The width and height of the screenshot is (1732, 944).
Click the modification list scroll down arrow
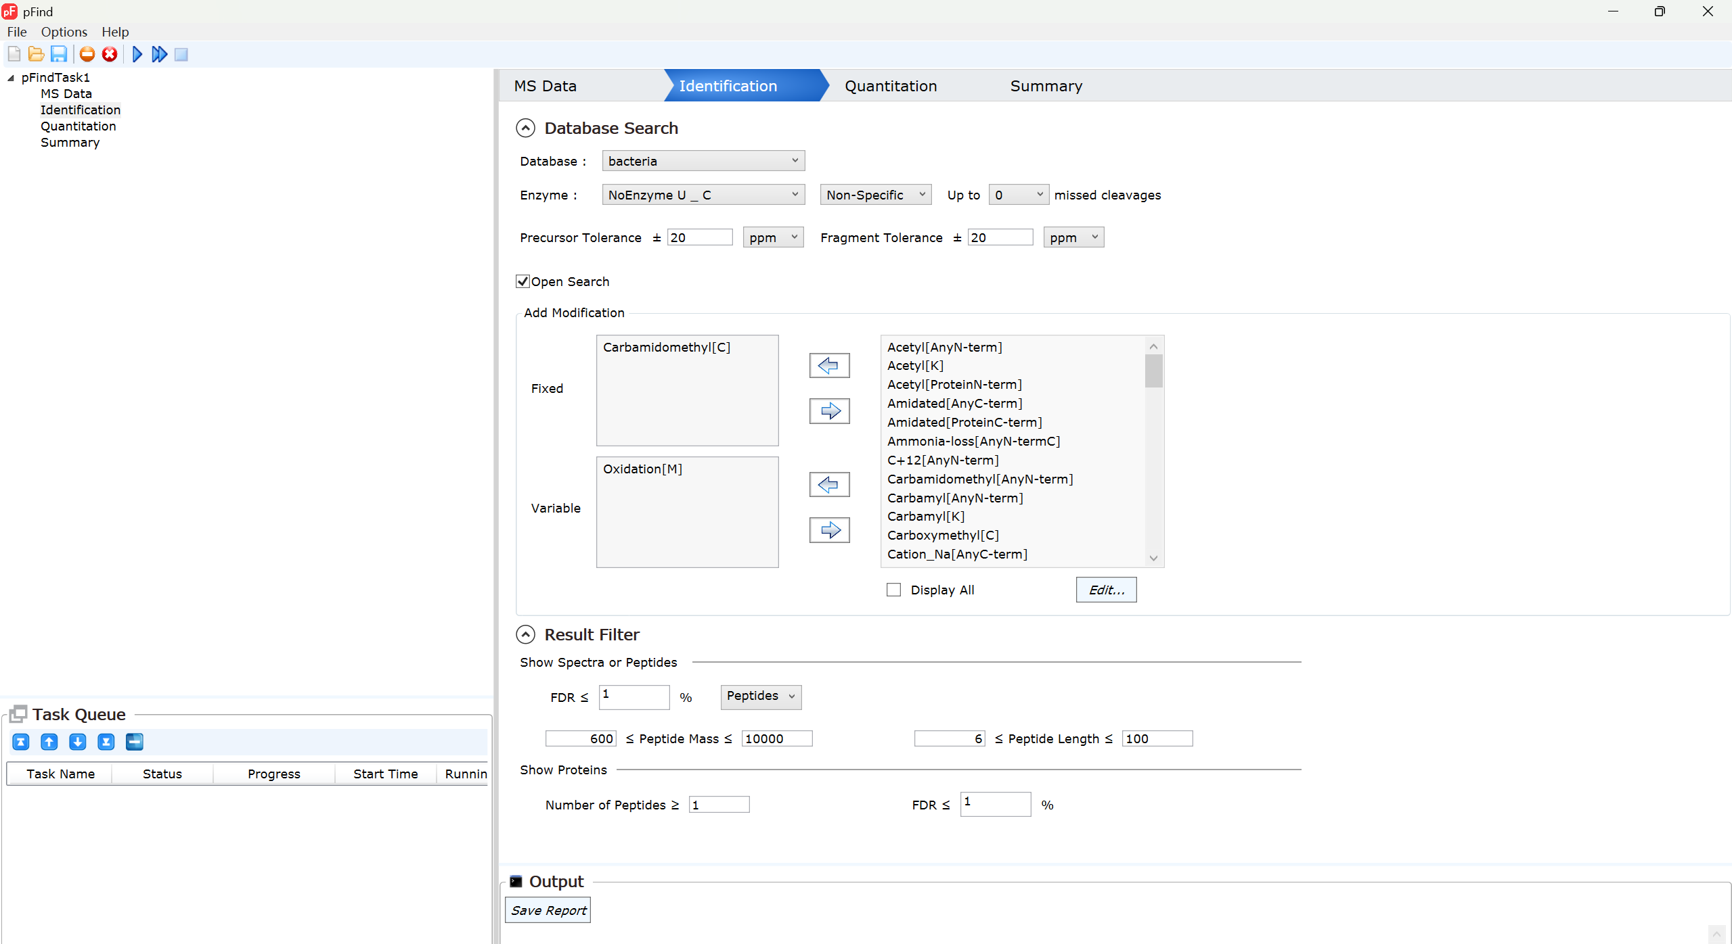1153,559
